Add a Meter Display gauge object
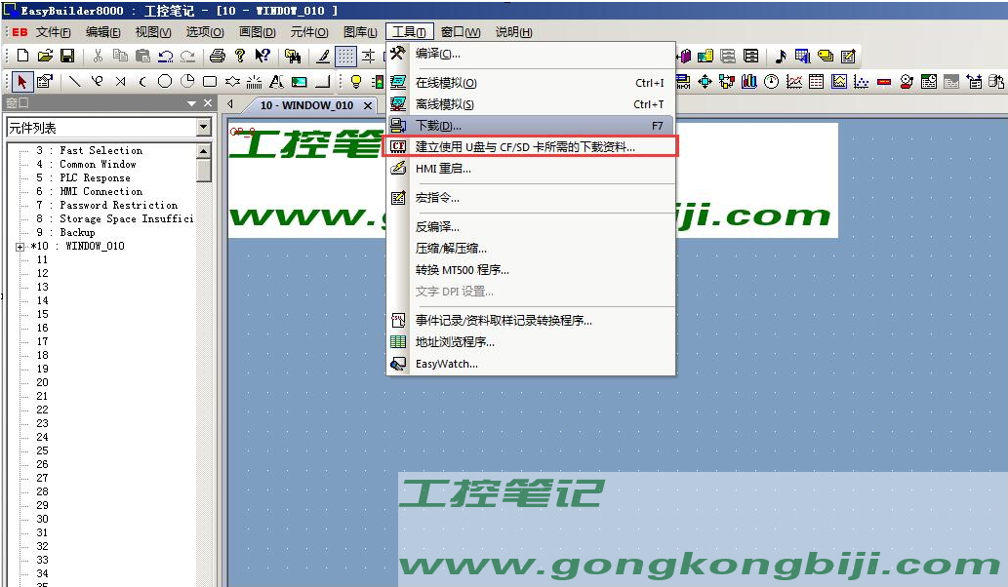This screenshot has width=1008, height=587. tap(772, 82)
